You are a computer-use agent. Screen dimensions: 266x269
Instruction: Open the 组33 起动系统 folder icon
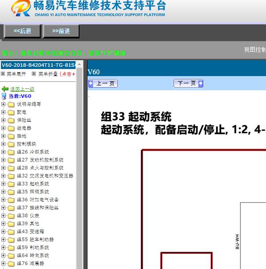(x=11, y=184)
